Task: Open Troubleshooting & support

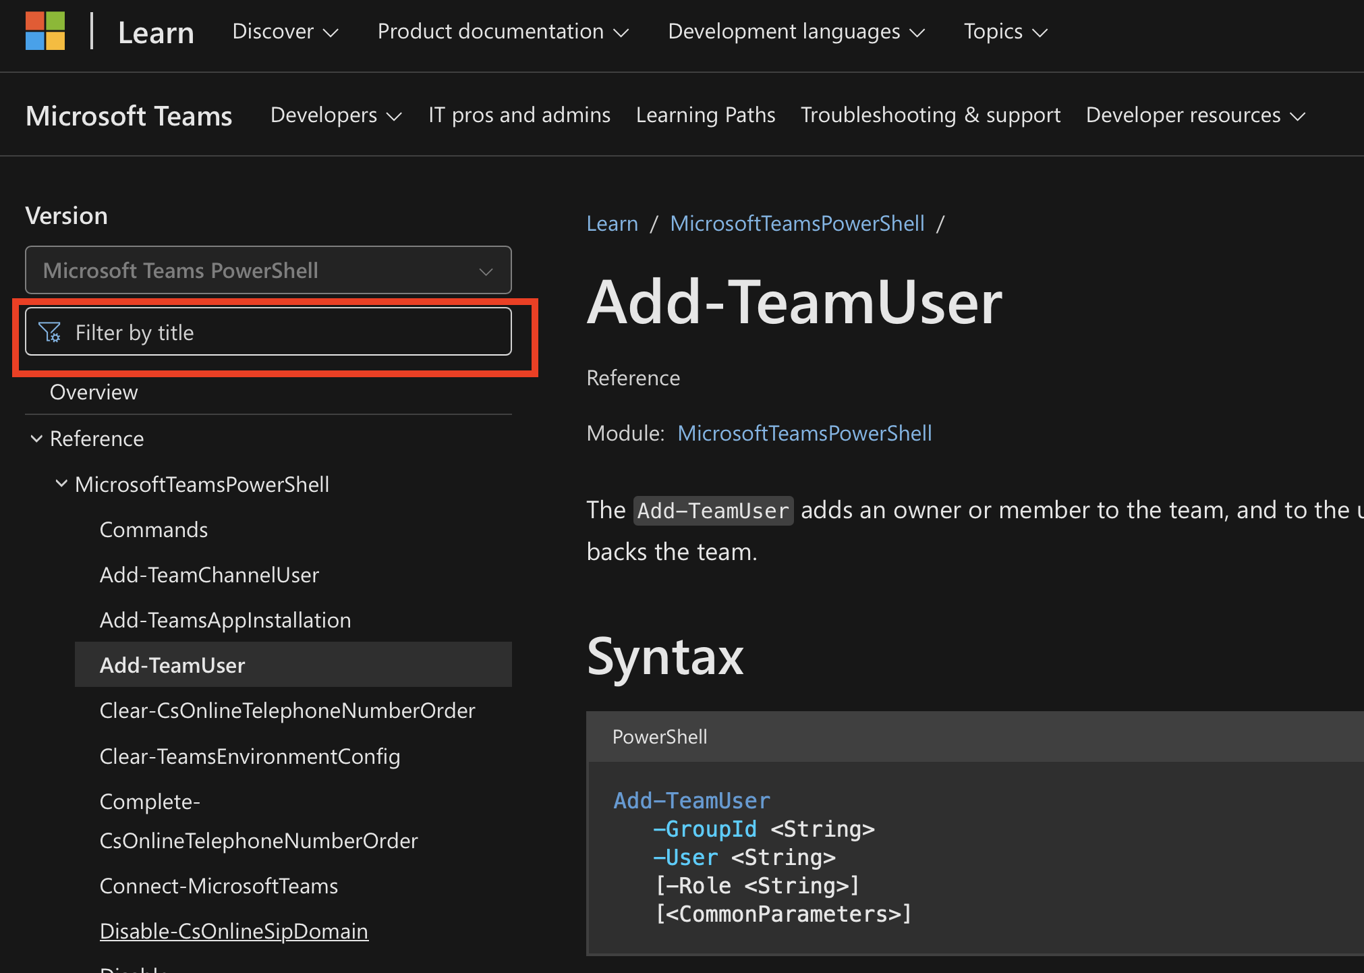Action: pyautogui.click(x=930, y=115)
